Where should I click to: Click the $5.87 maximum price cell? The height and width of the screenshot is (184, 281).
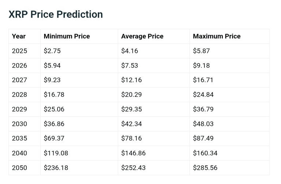click(x=201, y=51)
